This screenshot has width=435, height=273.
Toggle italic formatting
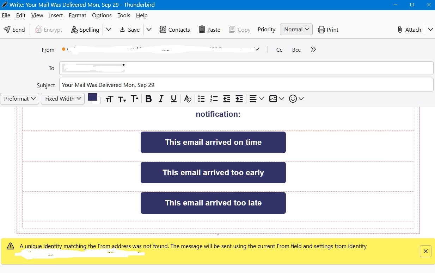click(161, 99)
